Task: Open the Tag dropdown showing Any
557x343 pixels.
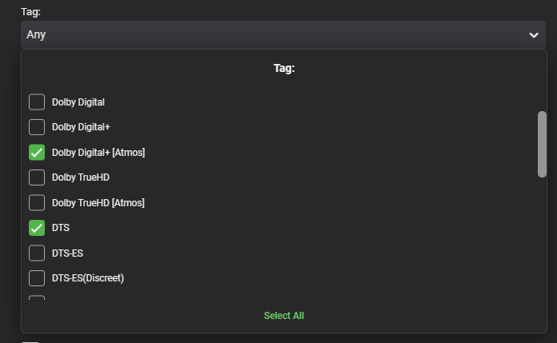Action: click(x=272, y=35)
